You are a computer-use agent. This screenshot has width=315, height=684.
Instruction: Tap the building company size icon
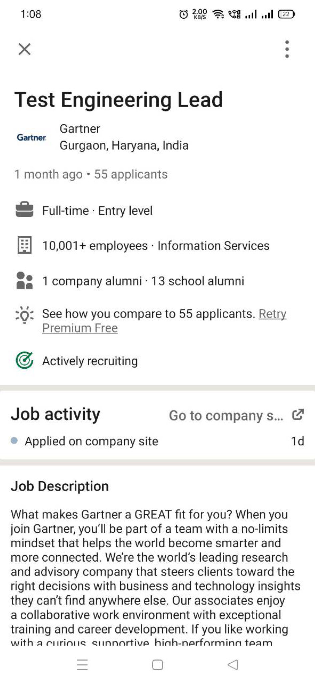24,245
